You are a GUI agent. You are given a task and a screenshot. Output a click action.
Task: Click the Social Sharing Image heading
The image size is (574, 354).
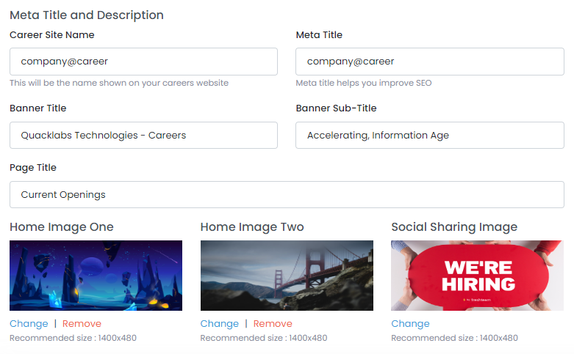point(454,226)
